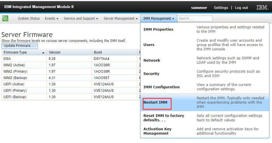
Task: Click IBM Integrated Management Module II title
Action: tap(39, 7)
